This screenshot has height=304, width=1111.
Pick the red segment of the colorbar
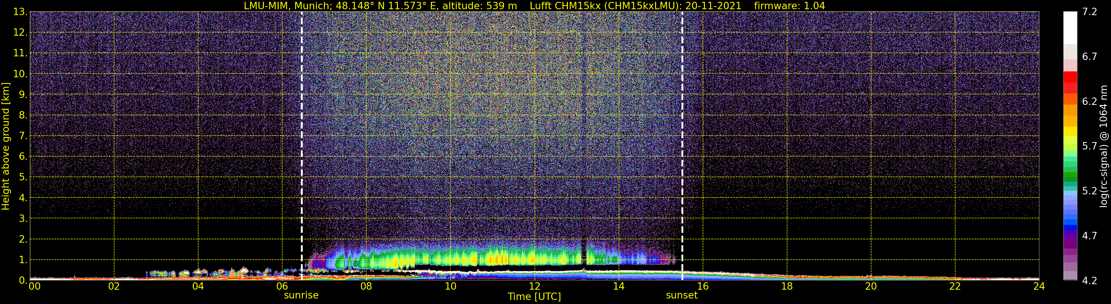coord(1070,77)
